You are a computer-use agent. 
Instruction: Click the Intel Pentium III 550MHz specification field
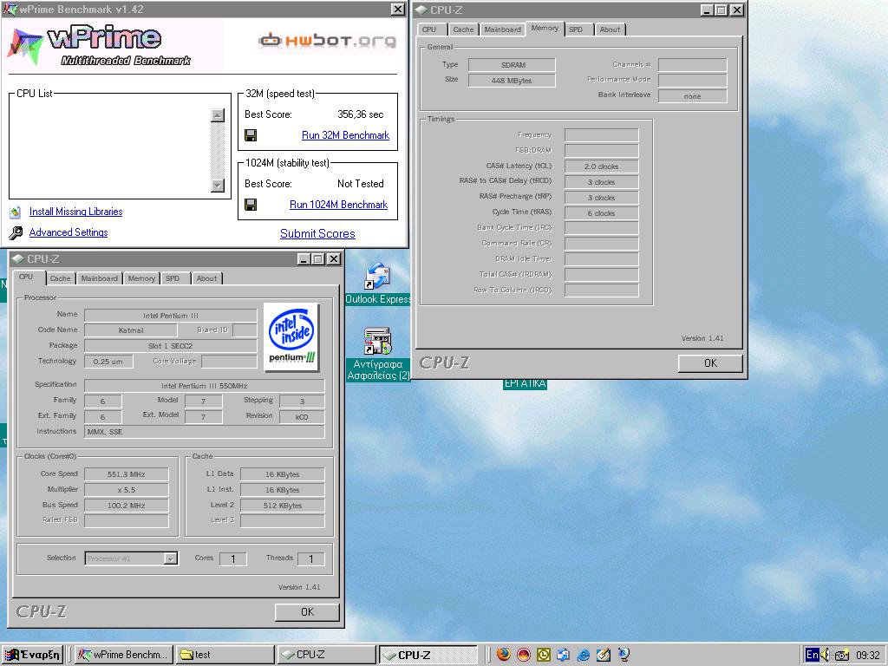click(x=205, y=386)
